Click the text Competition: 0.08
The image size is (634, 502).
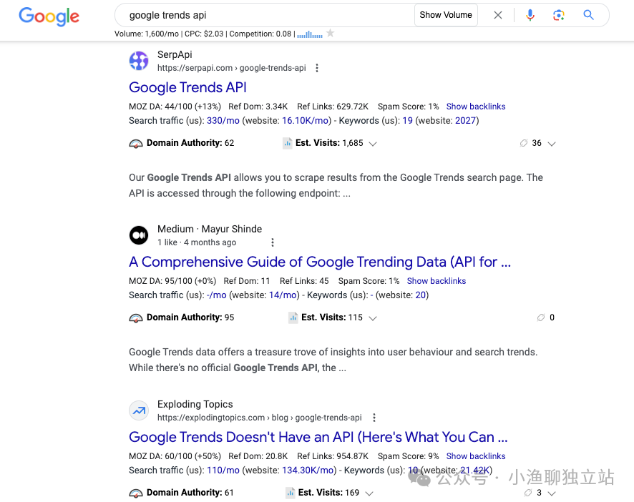pyautogui.click(x=260, y=34)
